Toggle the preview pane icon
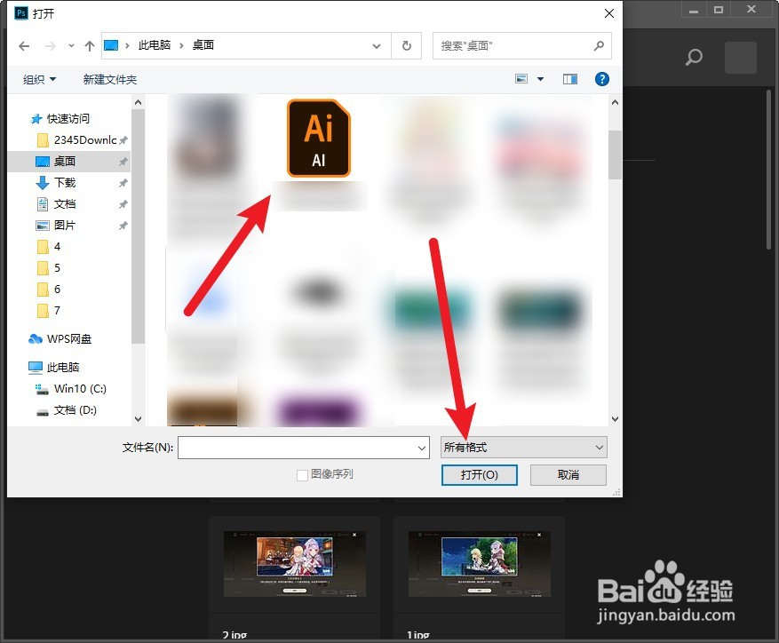This screenshot has width=779, height=643. coord(570,79)
